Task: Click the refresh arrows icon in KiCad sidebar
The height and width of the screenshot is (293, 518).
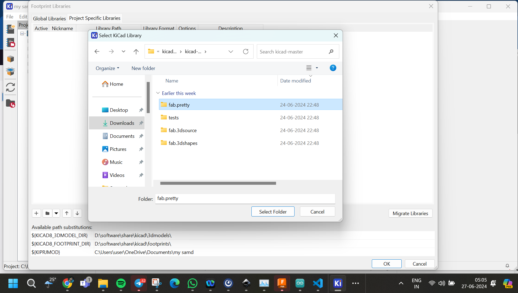Action: [x=11, y=87]
